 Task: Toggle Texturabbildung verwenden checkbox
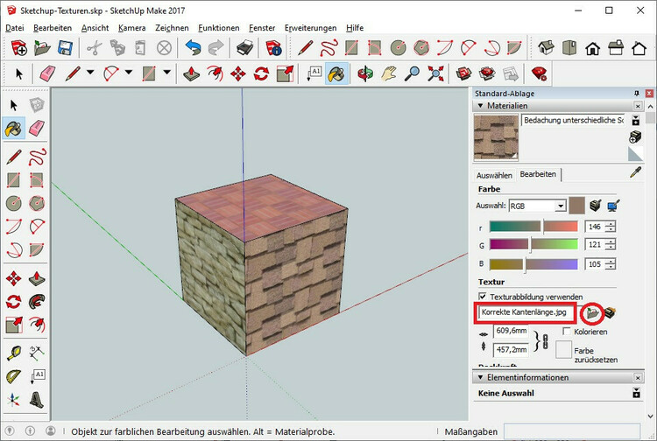(483, 297)
